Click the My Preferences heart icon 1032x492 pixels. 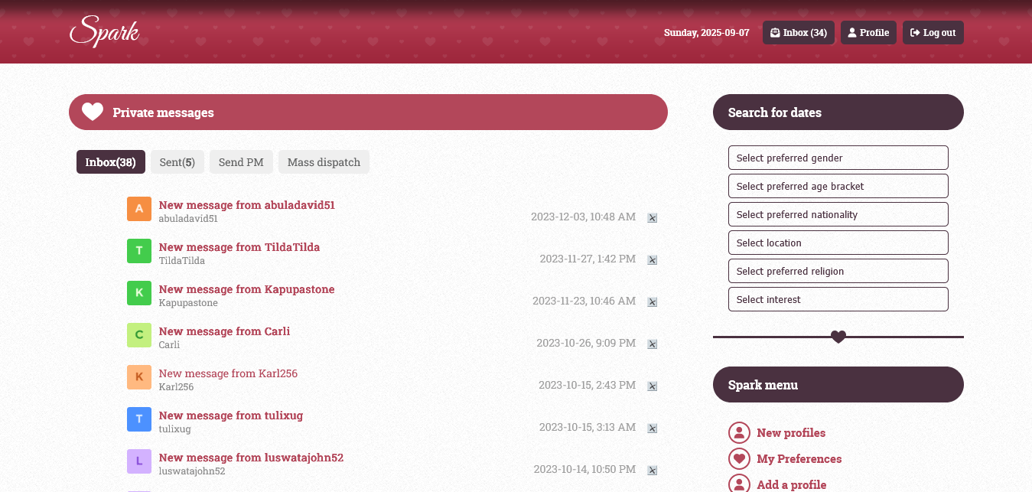coord(739,459)
